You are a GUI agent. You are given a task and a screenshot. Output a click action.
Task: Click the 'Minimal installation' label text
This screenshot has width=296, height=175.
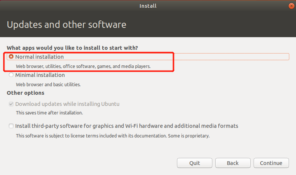pos(40,75)
